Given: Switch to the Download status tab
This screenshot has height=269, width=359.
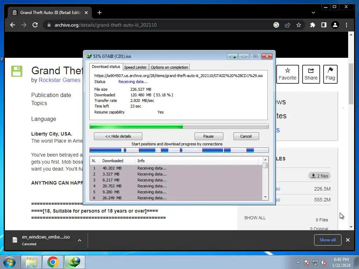Looking at the screenshot, I should pos(106,67).
